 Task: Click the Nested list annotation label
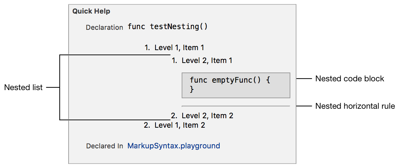point(23,87)
